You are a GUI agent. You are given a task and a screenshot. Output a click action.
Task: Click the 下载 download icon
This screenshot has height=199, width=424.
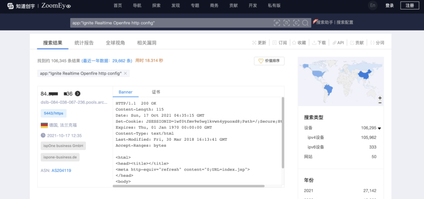pyautogui.click(x=314, y=43)
